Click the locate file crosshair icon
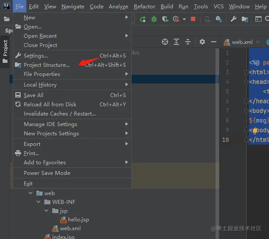This screenshot has height=239, width=269. pyautogui.click(x=165, y=42)
